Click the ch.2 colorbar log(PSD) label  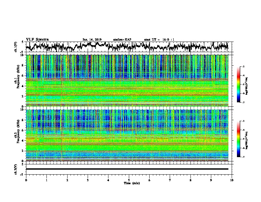(246, 140)
